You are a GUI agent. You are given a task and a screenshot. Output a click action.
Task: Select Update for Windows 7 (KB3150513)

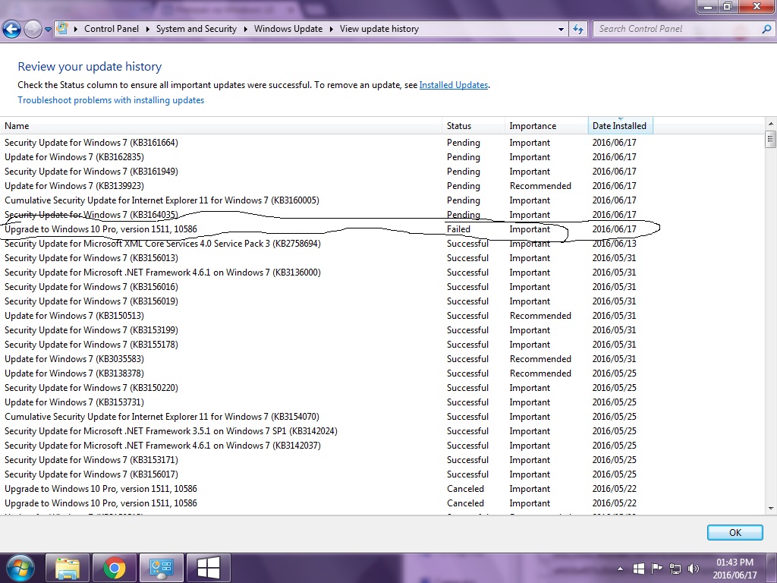click(x=326, y=315)
